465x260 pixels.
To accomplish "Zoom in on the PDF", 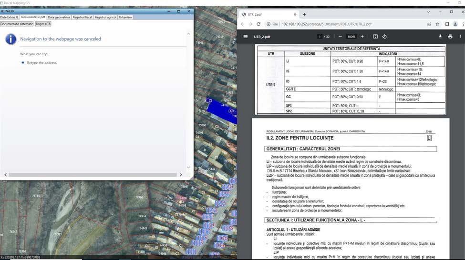I will (362, 37).
